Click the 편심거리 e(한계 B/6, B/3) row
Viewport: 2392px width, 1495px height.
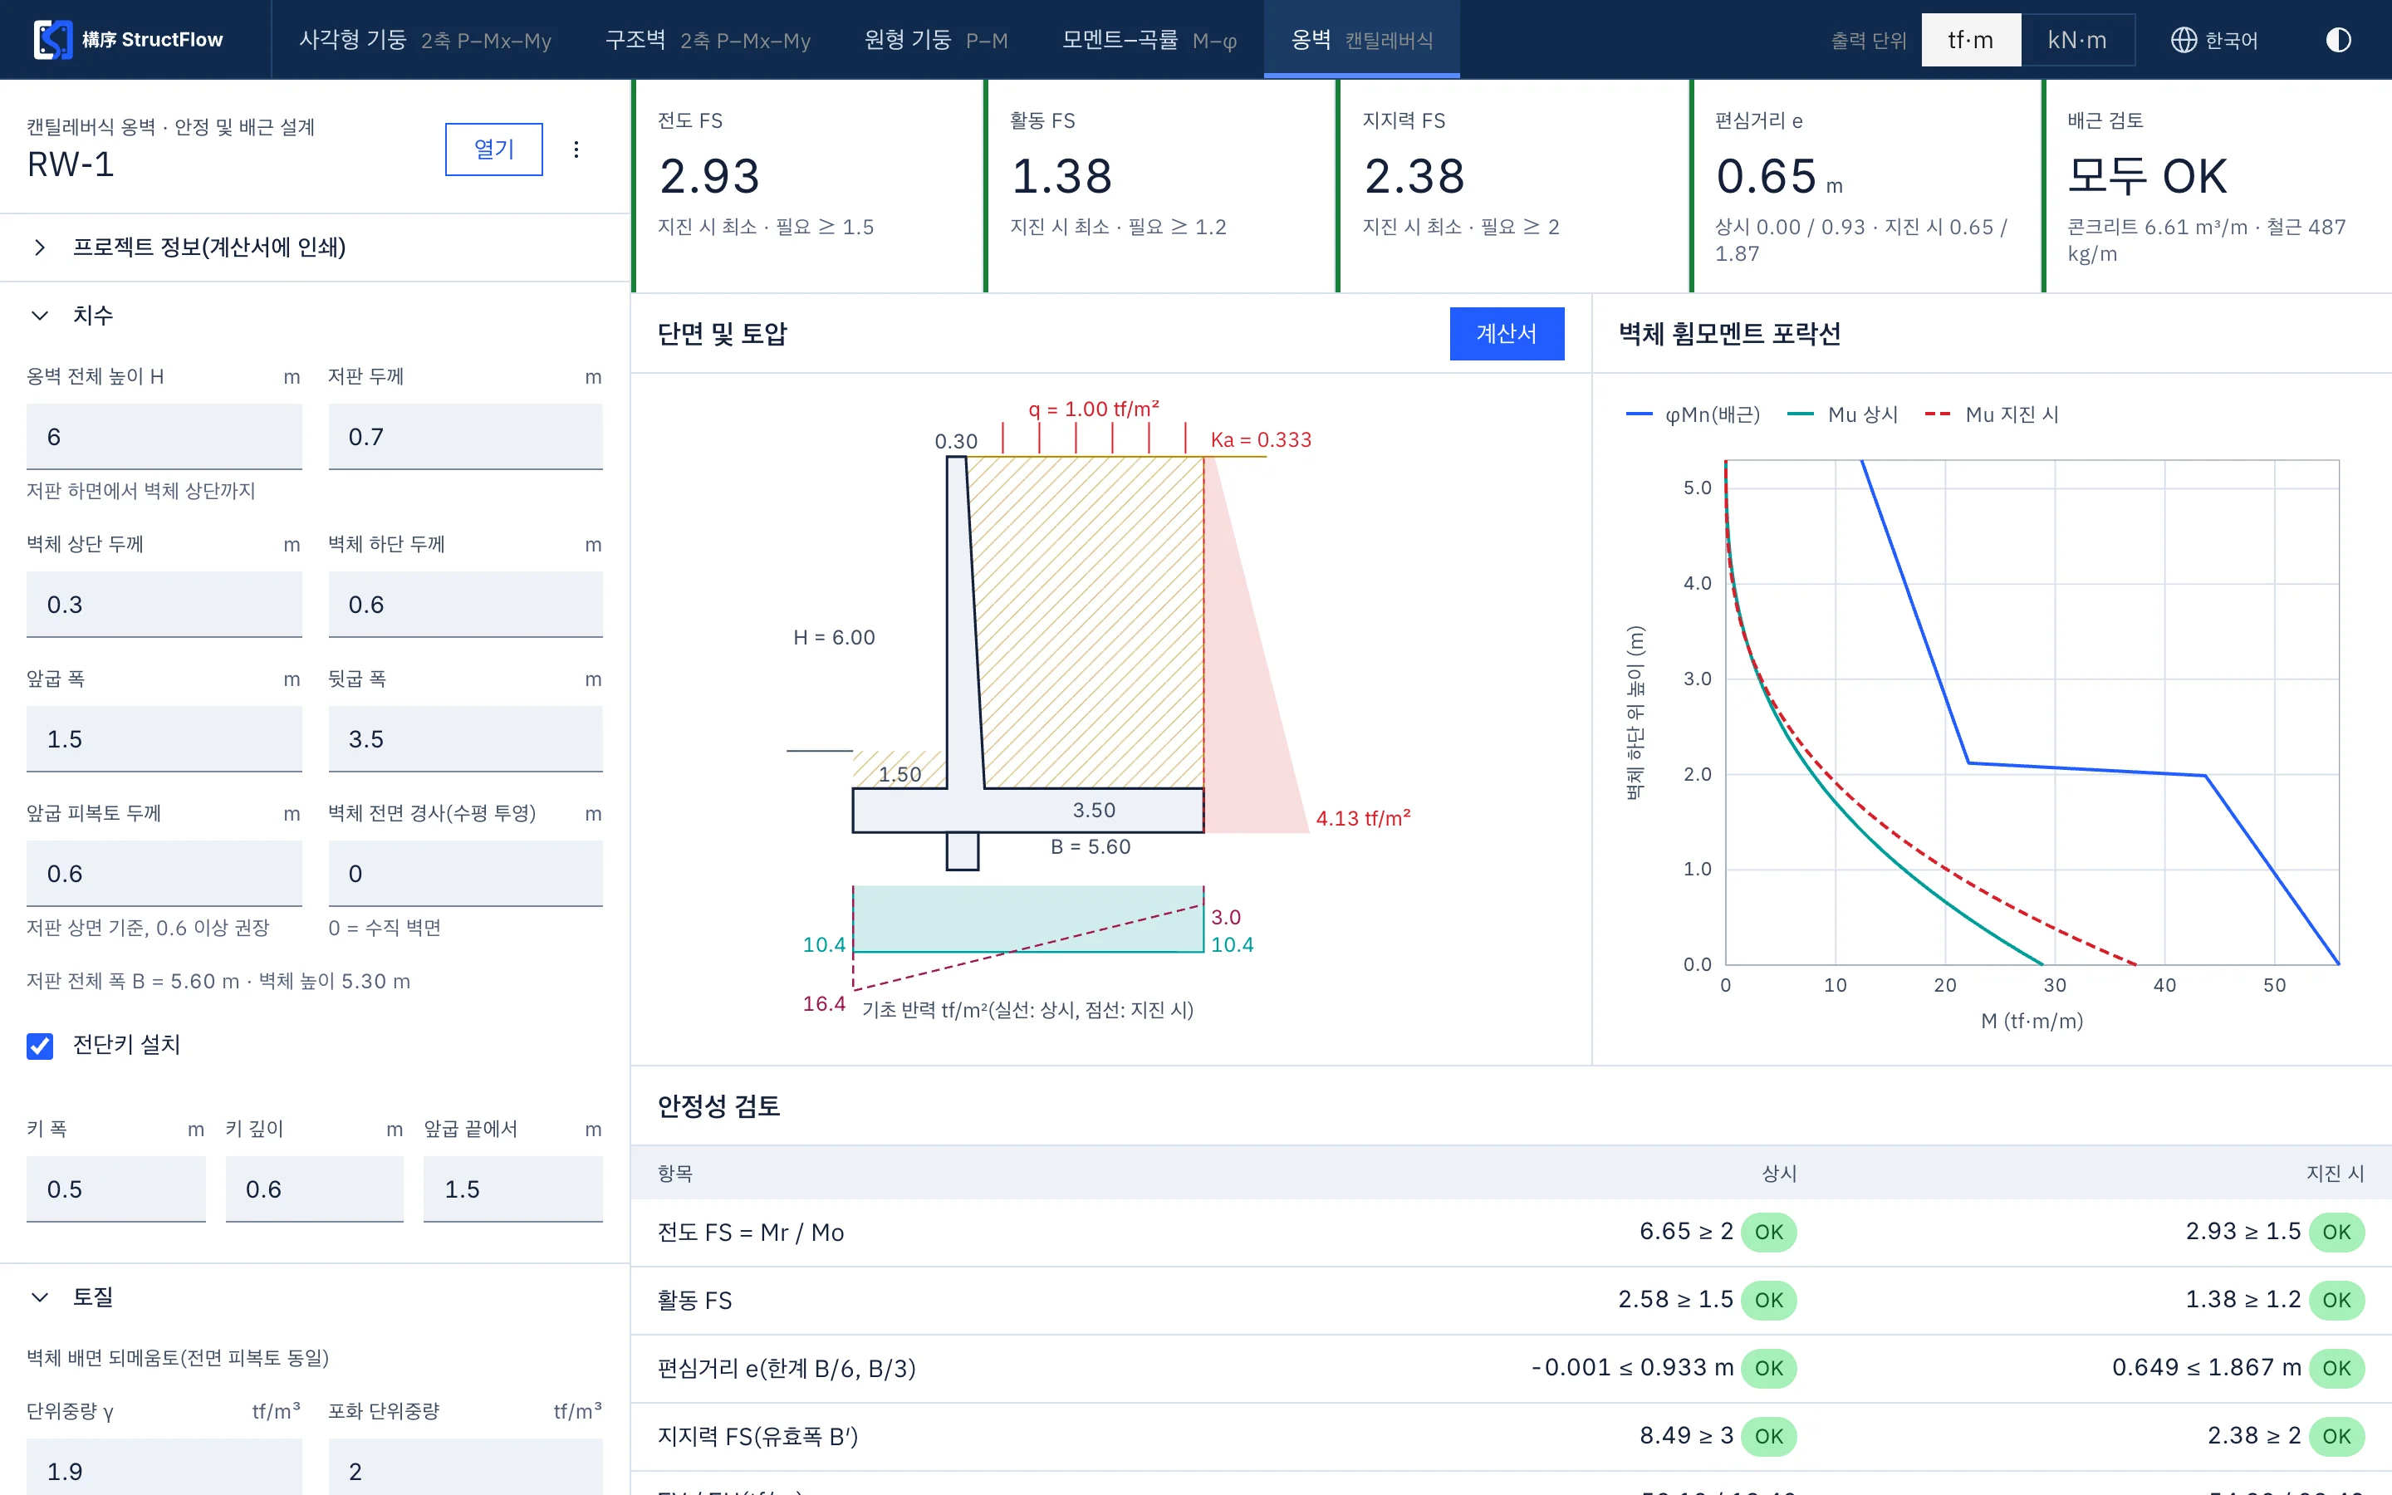click(x=1512, y=1369)
